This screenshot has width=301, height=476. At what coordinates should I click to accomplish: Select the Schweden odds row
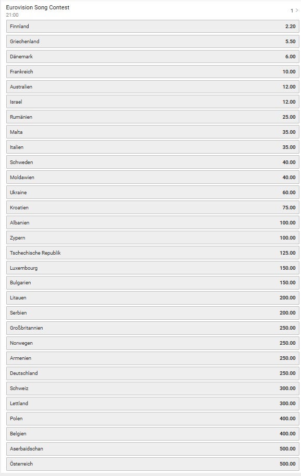pyautogui.click(x=153, y=162)
